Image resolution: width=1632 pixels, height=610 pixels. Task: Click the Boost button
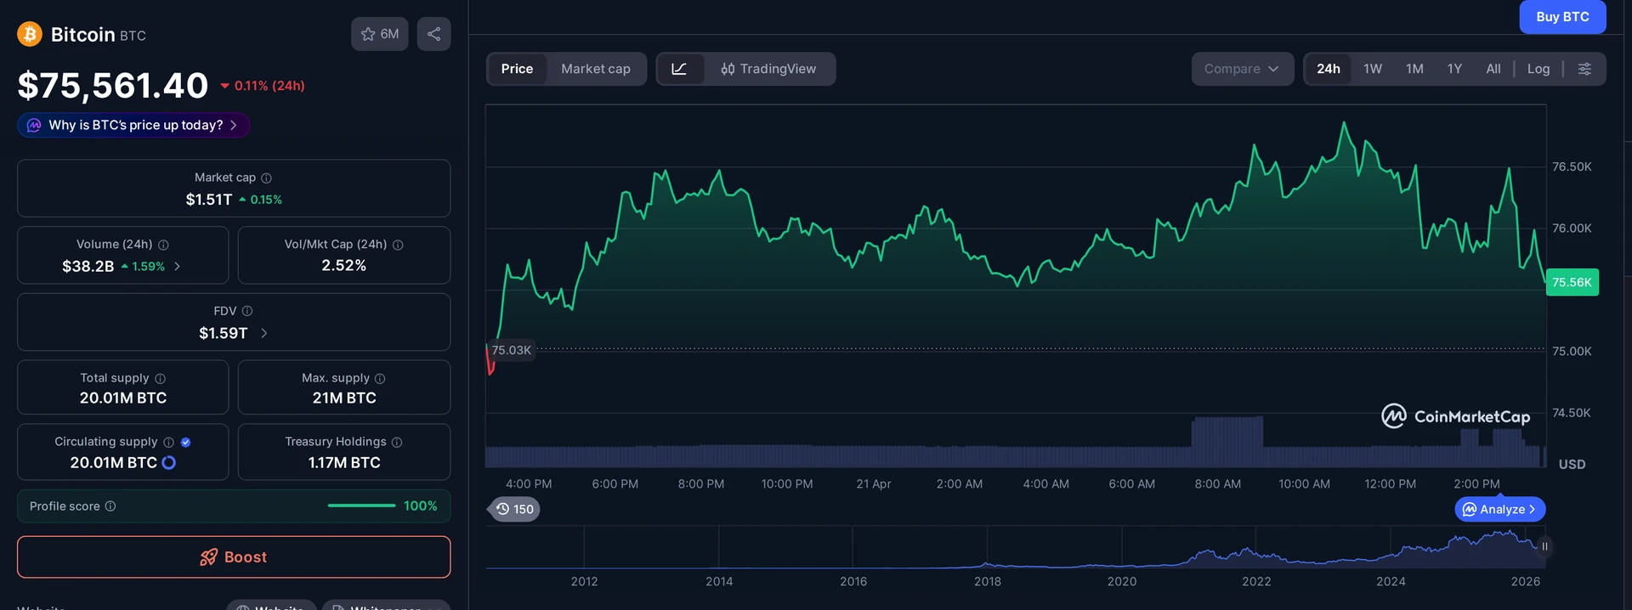(x=234, y=557)
